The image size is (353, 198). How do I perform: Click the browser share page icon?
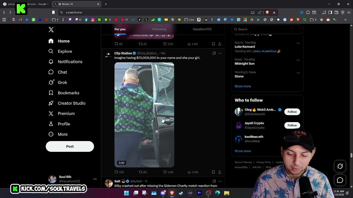[x=260, y=12]
